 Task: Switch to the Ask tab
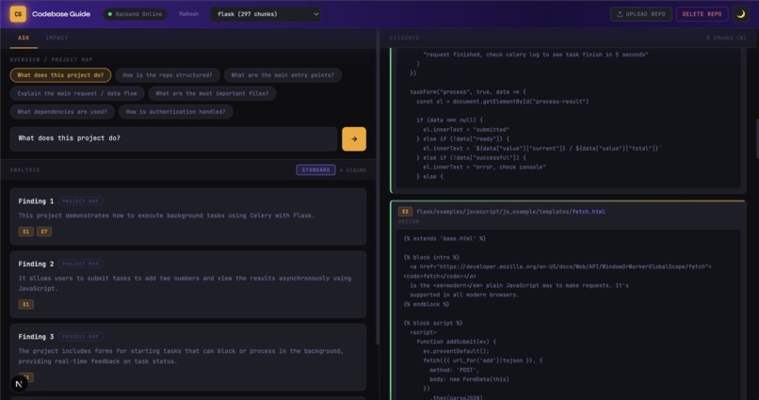click(24, 38)
